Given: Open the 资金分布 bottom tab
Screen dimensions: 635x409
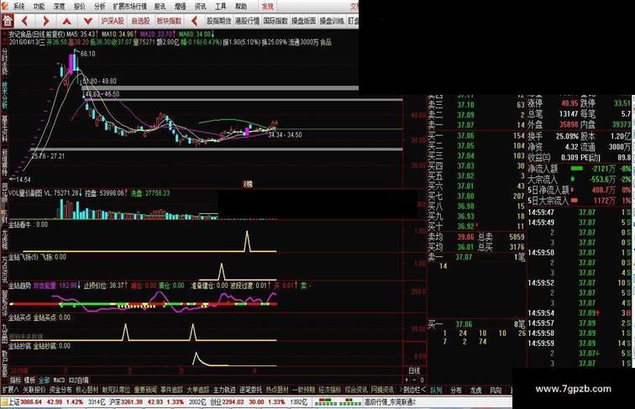Looking at the screenshot, I should click(x=60, y=390).
